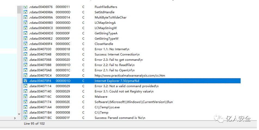Click the string icon at .data:004071A4
Screen dimensions: 259x130
25,107
